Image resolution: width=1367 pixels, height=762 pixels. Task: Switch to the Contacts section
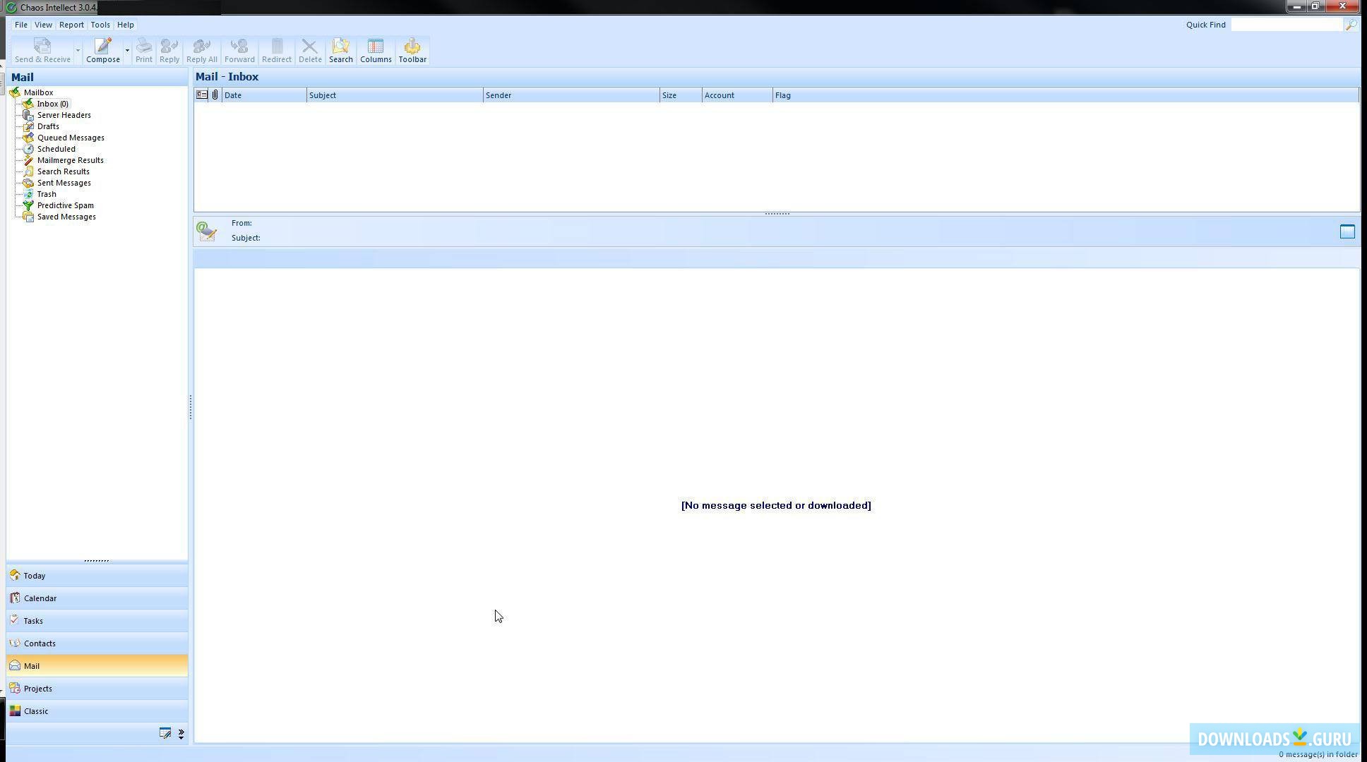tap(40, 643)
